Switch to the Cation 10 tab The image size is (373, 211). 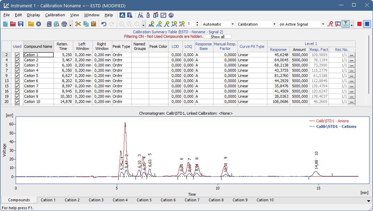265,200
